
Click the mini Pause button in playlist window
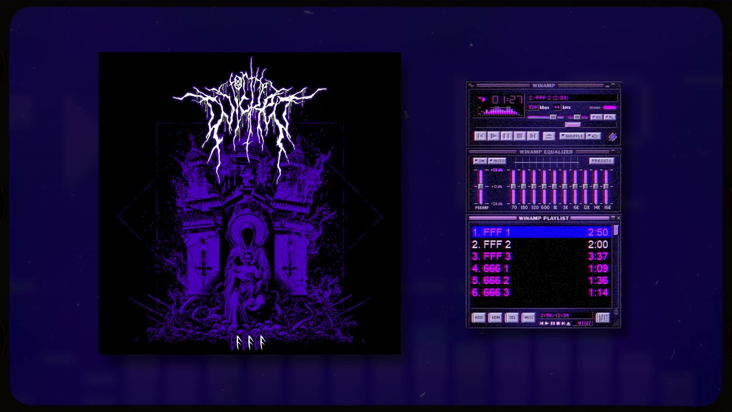552,323
